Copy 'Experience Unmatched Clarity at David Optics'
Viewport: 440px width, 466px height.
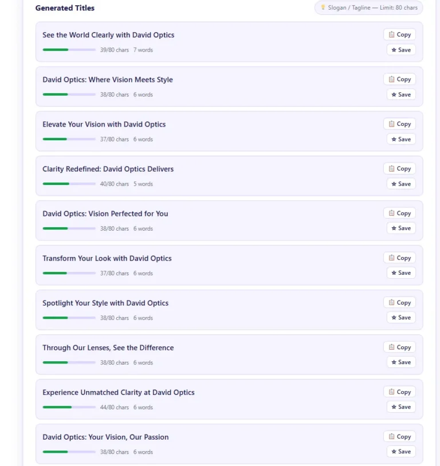[399, 392]
